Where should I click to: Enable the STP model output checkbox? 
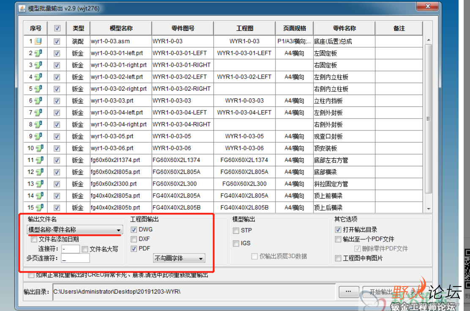236,230
